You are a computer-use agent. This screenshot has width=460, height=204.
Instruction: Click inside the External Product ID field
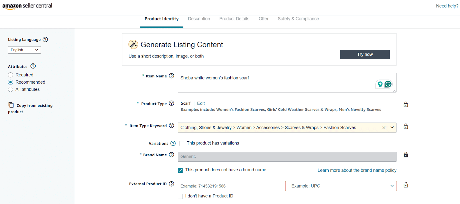click(x=230, y=186)
